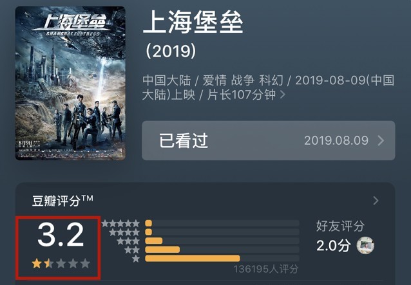The image size is (411, 285).
Task: Select the four-star rating row icon
Action: tap(124, 232)
